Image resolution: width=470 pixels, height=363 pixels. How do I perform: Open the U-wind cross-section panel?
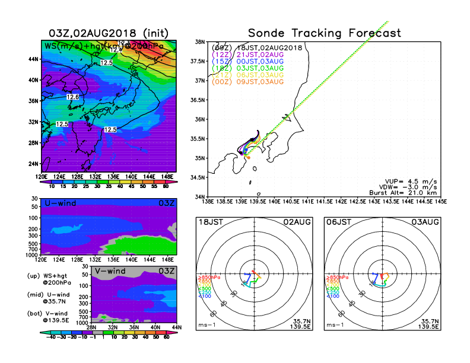tap(109, 227)
